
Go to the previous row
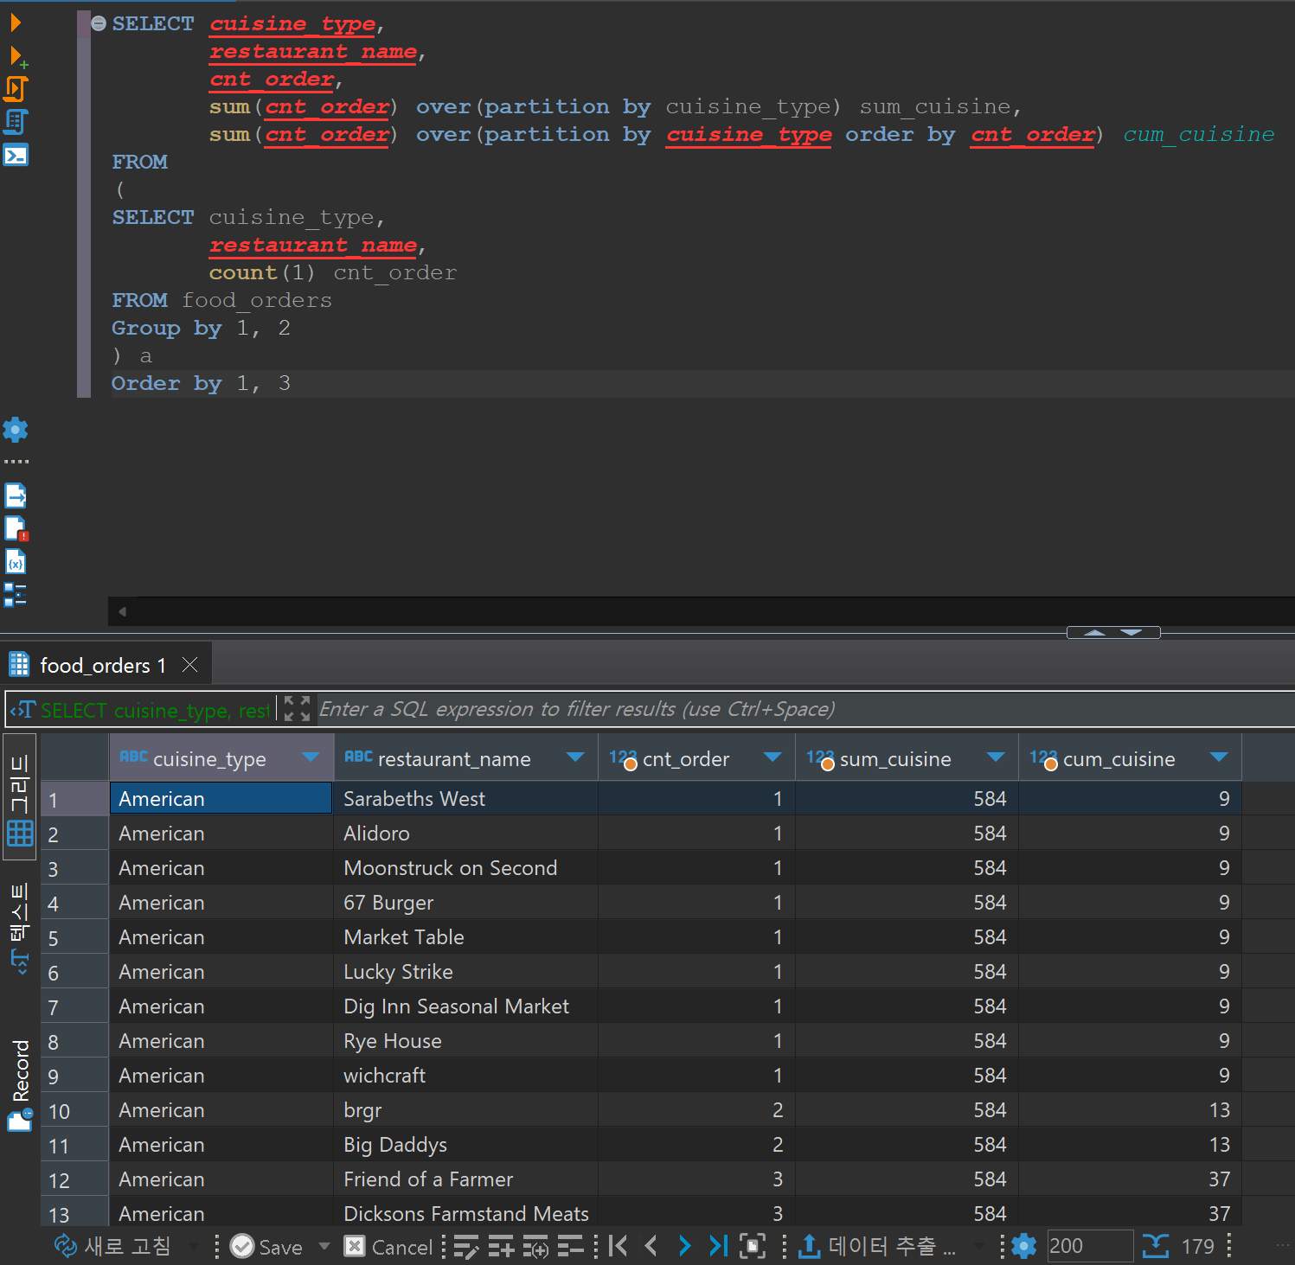pyautogui.click(x=651, y=1246)
